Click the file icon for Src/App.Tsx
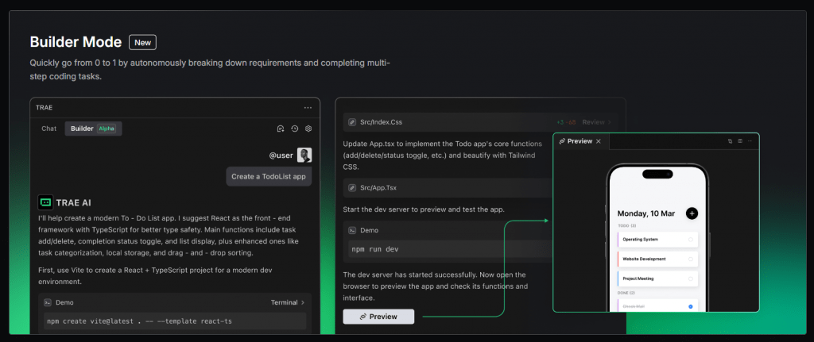Screen dimensions: 814x342 pos(352,187)
